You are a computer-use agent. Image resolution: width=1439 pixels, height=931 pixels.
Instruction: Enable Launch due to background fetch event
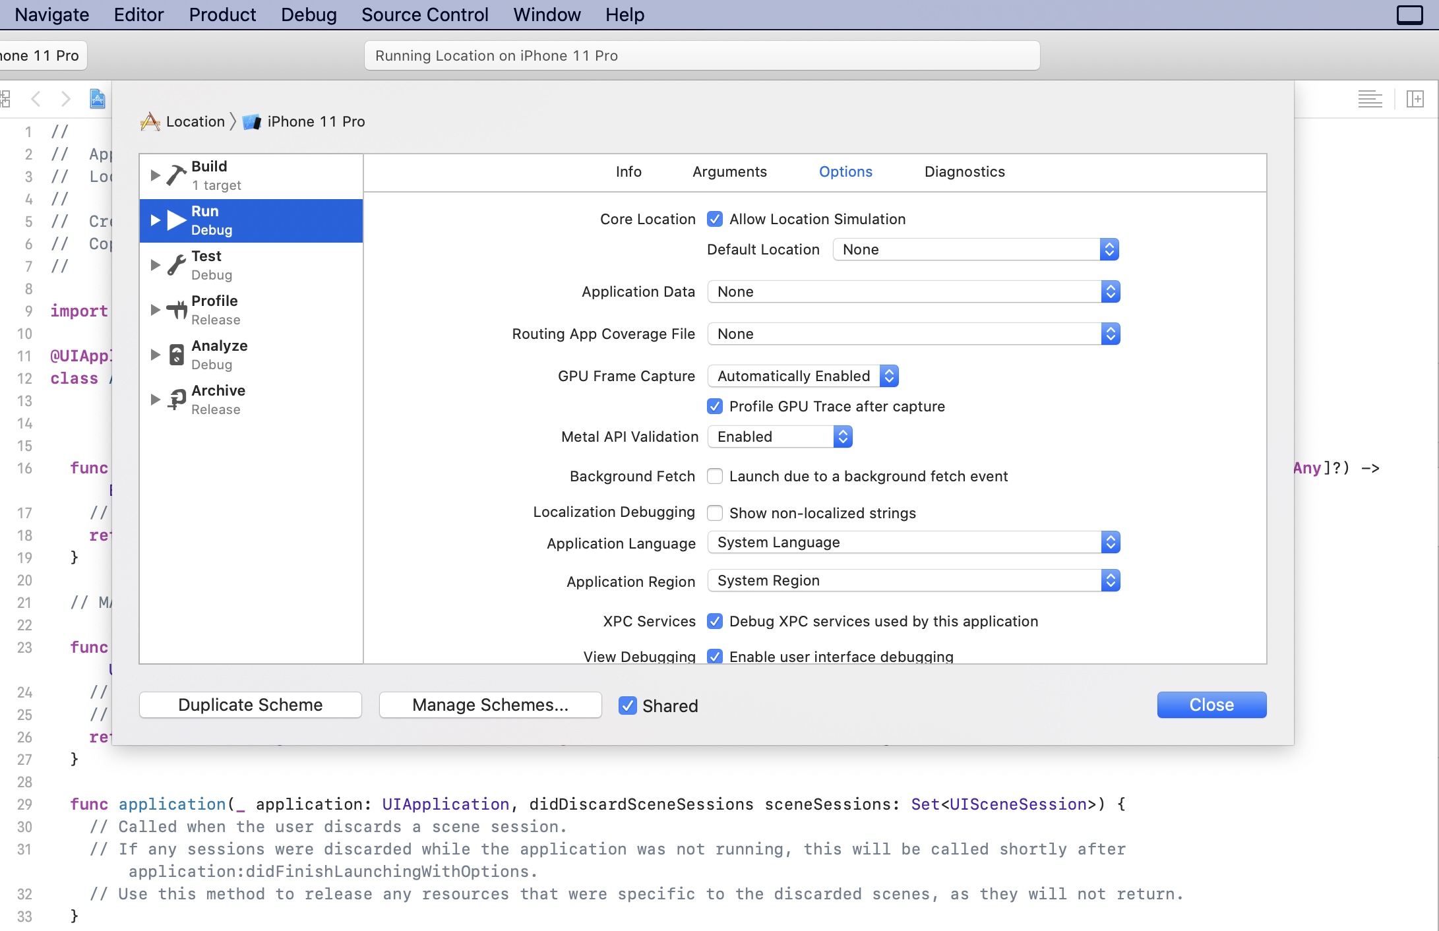(715, 476)
